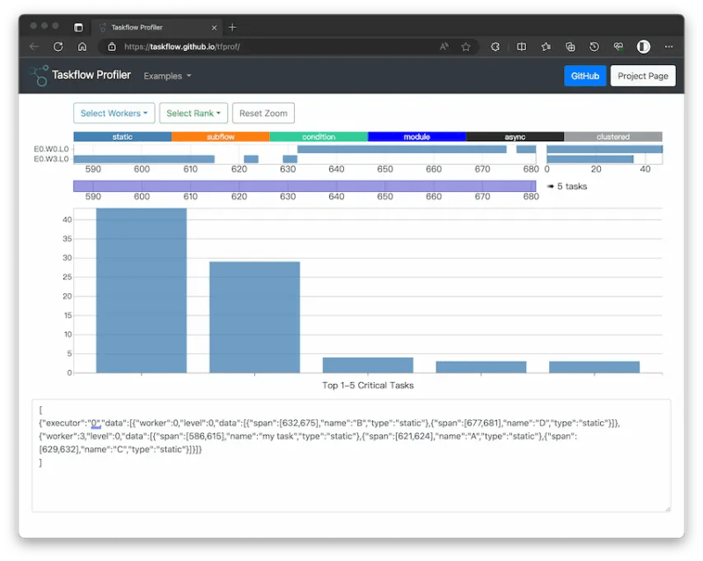Open split screen icon in toolbar
Screen dimensions: 703x561
pyautogui.click(x=522, y=47)
